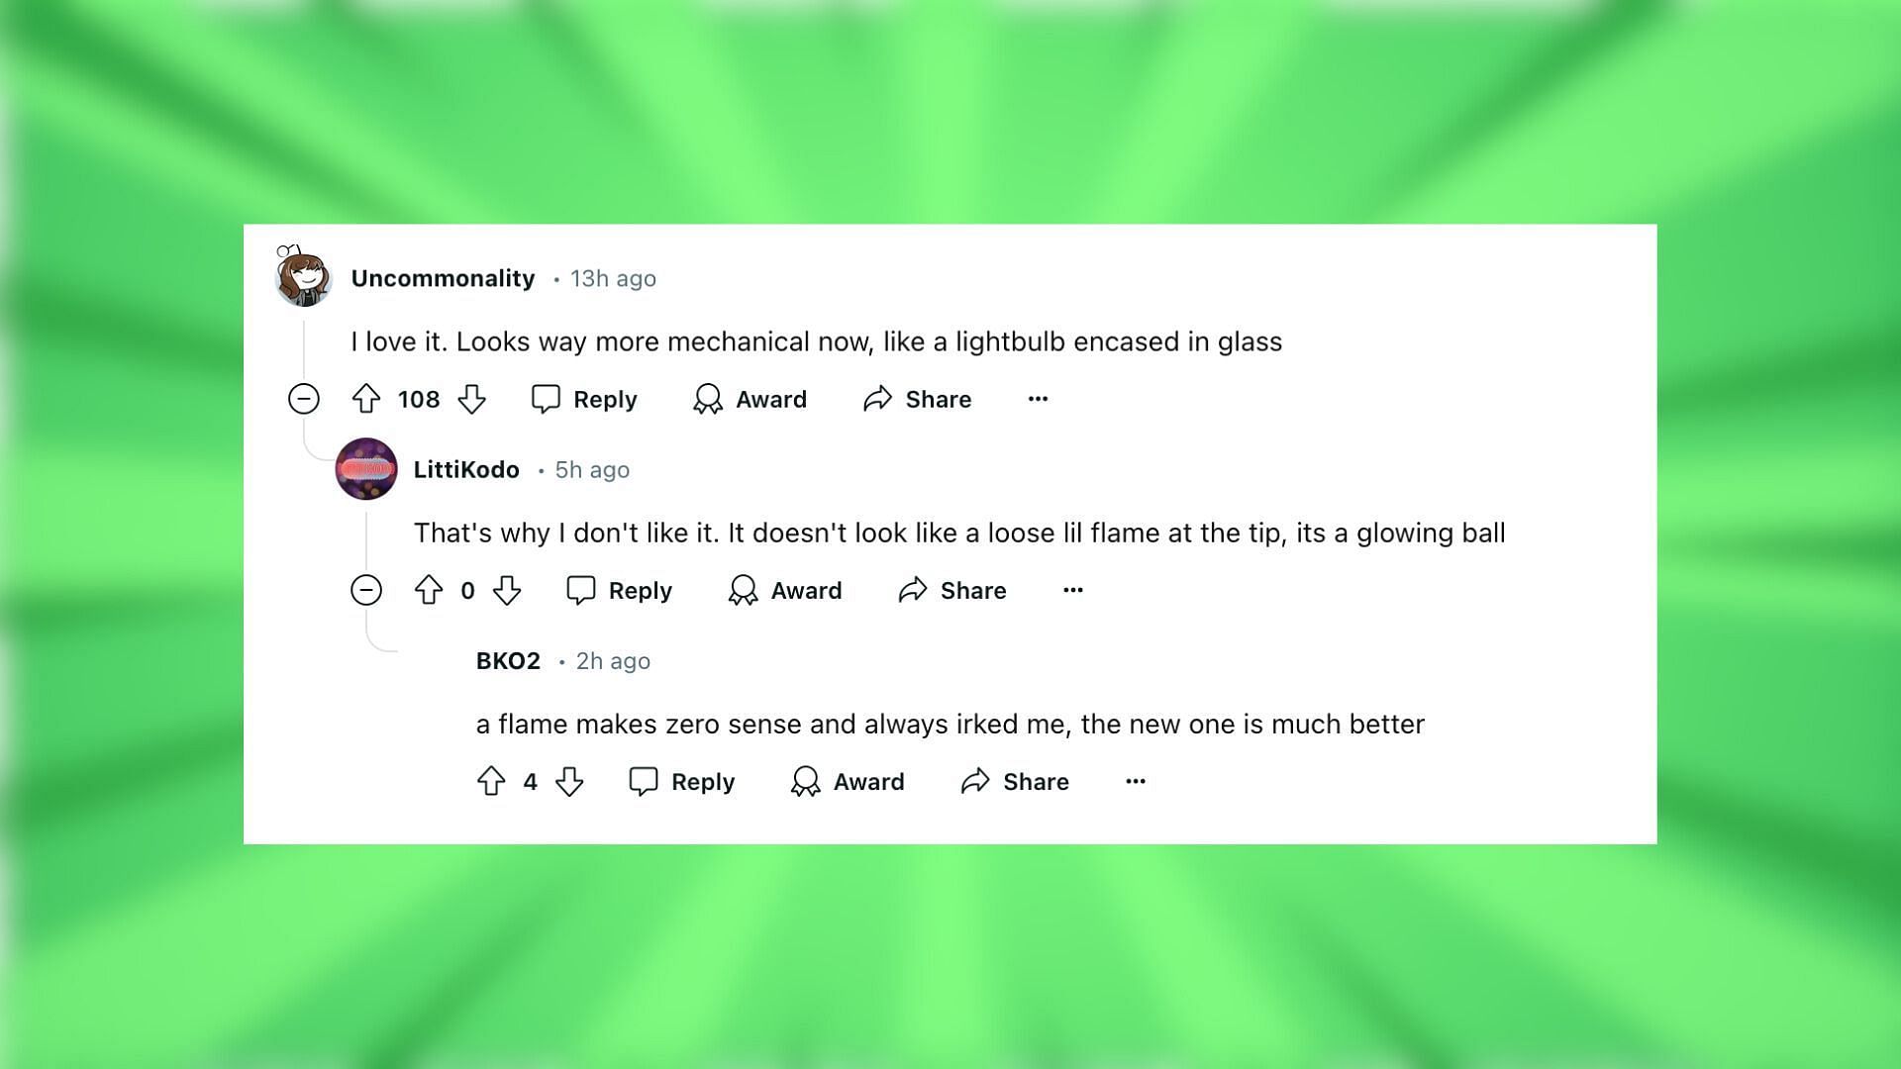
Task: Collapse LittiKodo's reply thread
Action: click(366, 591)
